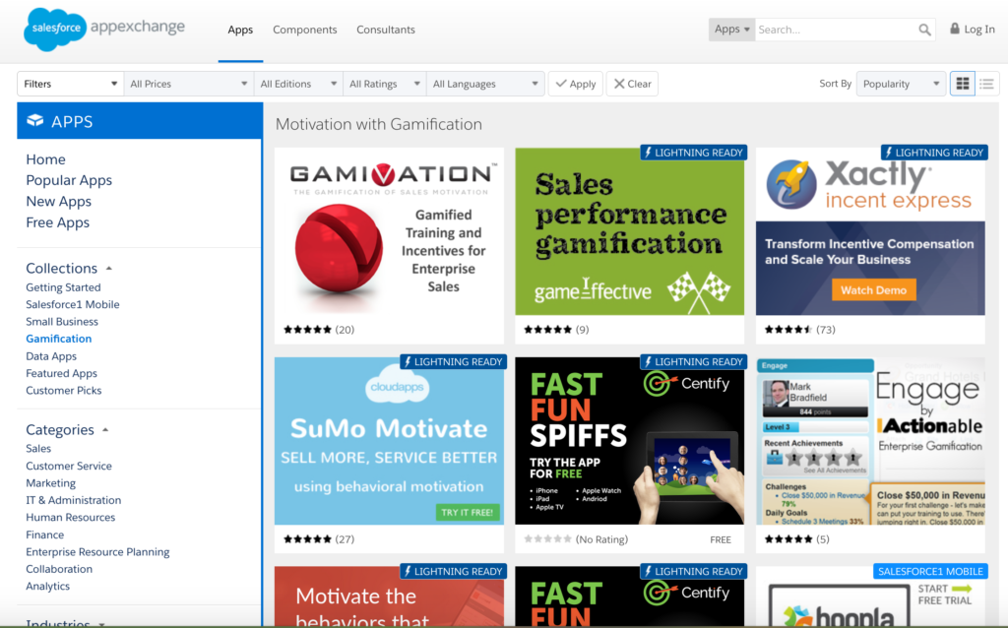The image size is (1008, 628).
Task: Click the lock icon beside Log In
Action: tap(955, 29)
